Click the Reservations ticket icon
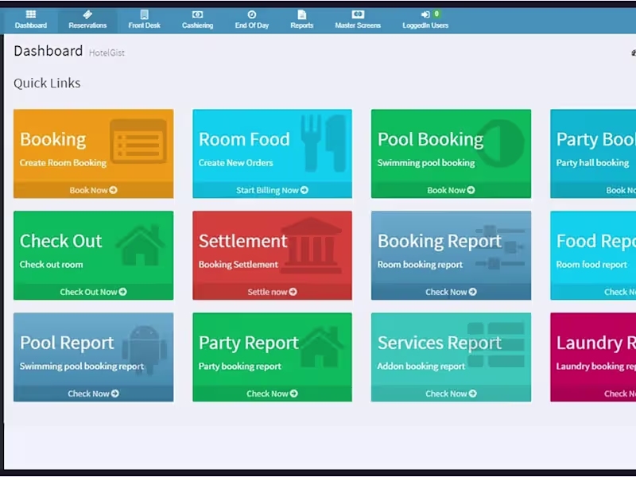Viewport: 636px width, 477px height. pyautogui.click(x=87, y=14)
